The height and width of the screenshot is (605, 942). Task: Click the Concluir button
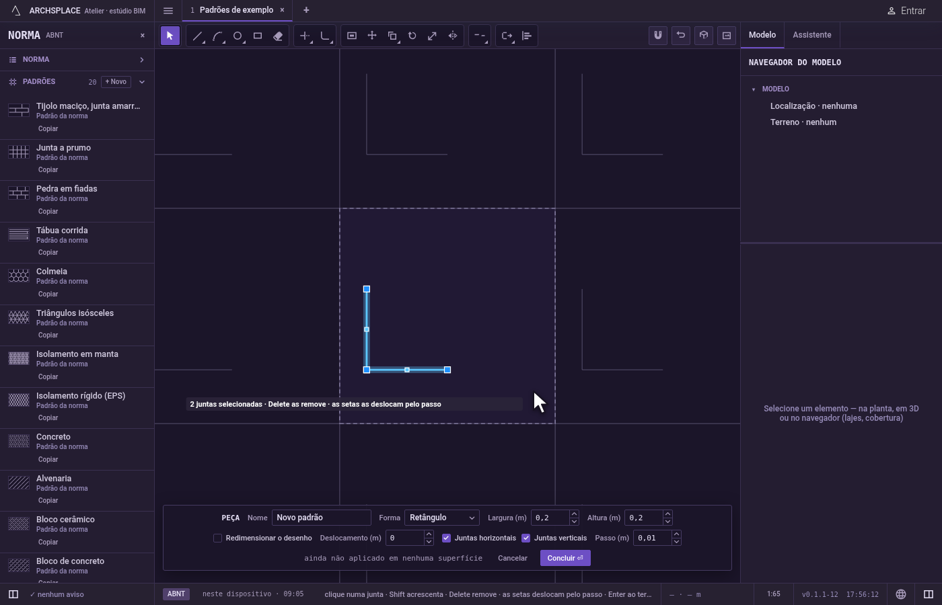[x=565, y=558]
